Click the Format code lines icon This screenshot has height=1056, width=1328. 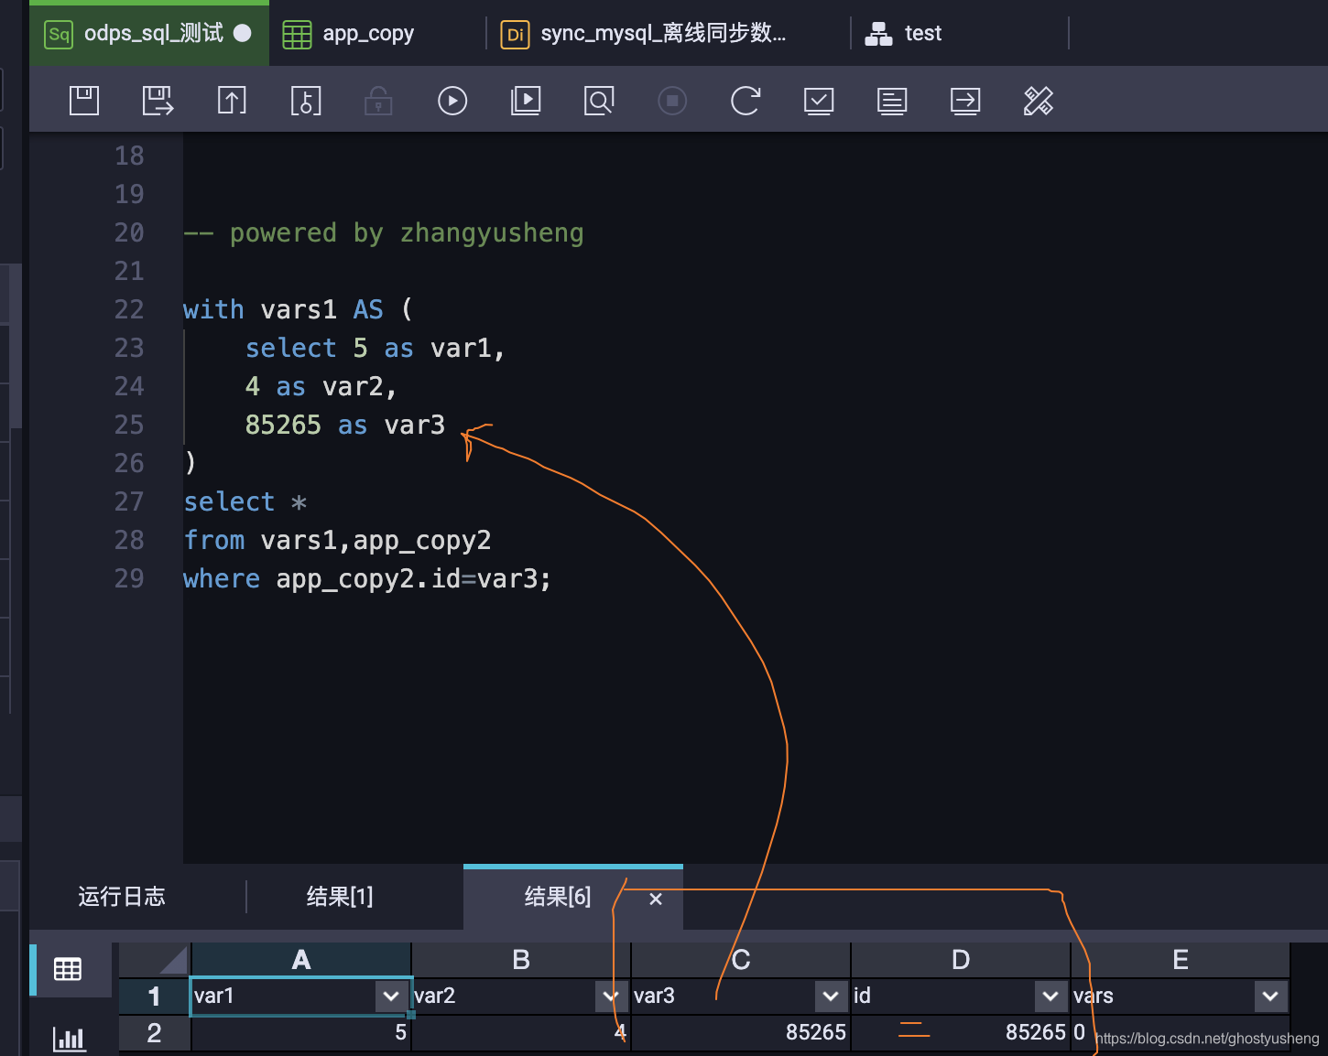pyautogui.click(x=892, y=100)
